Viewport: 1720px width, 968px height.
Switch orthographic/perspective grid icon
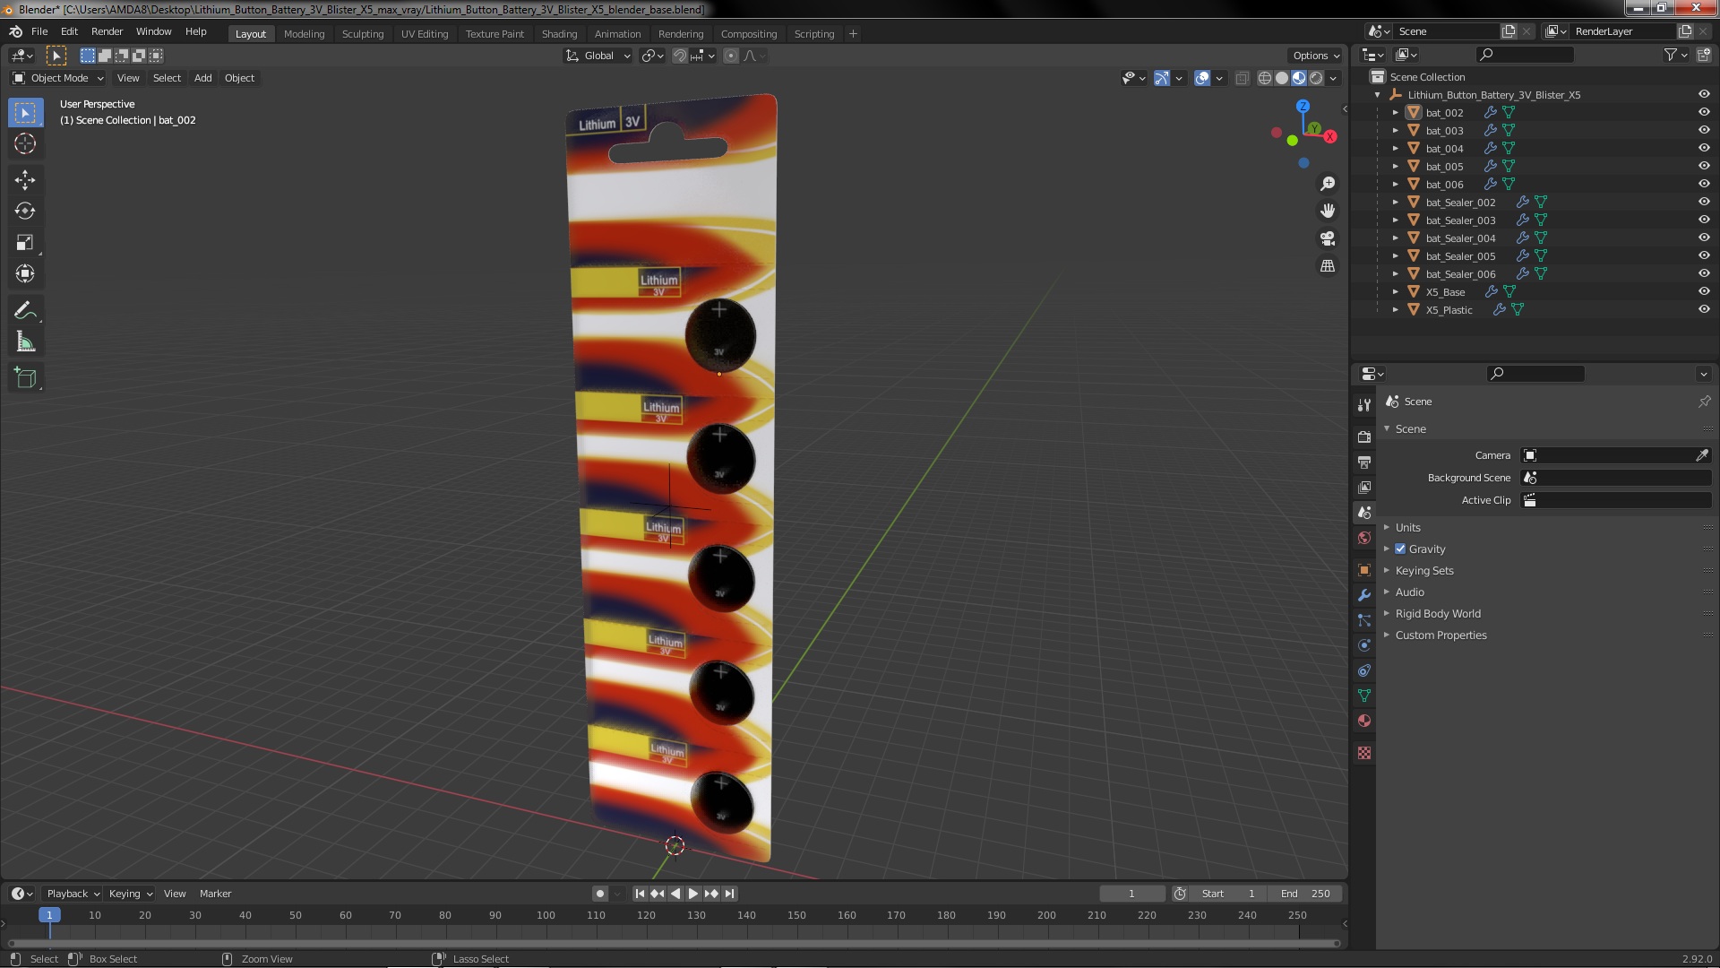click(x=1328, y=266)
